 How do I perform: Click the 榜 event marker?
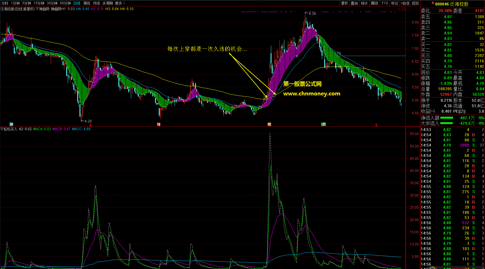pos(269,124)
